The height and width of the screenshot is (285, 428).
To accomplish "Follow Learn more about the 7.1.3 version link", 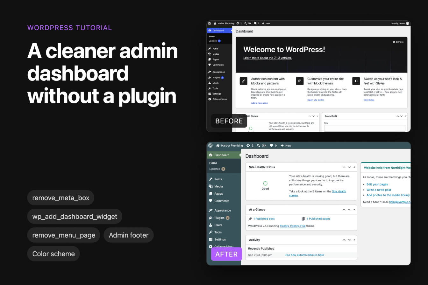I will coord(267,58).
